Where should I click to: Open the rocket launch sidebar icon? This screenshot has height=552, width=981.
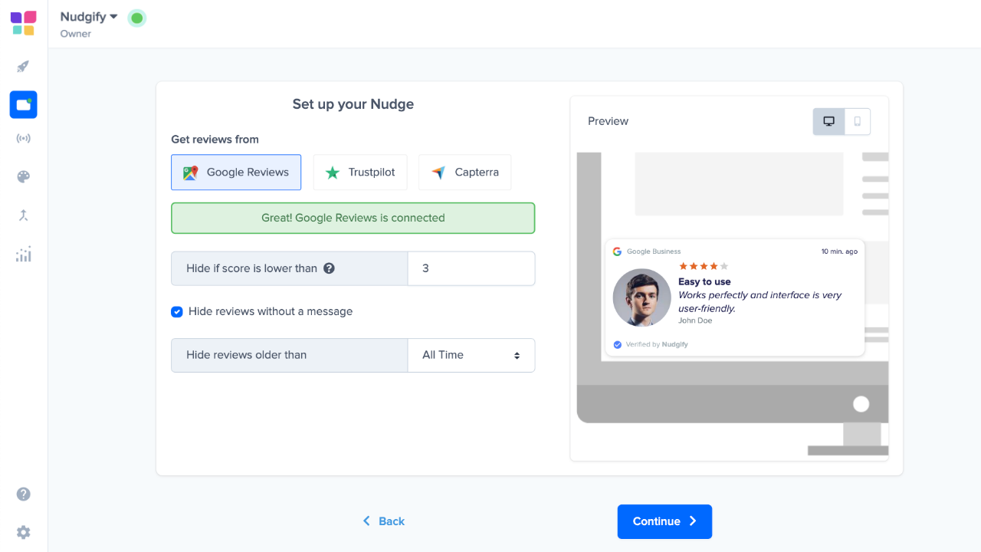coord(23,67)
